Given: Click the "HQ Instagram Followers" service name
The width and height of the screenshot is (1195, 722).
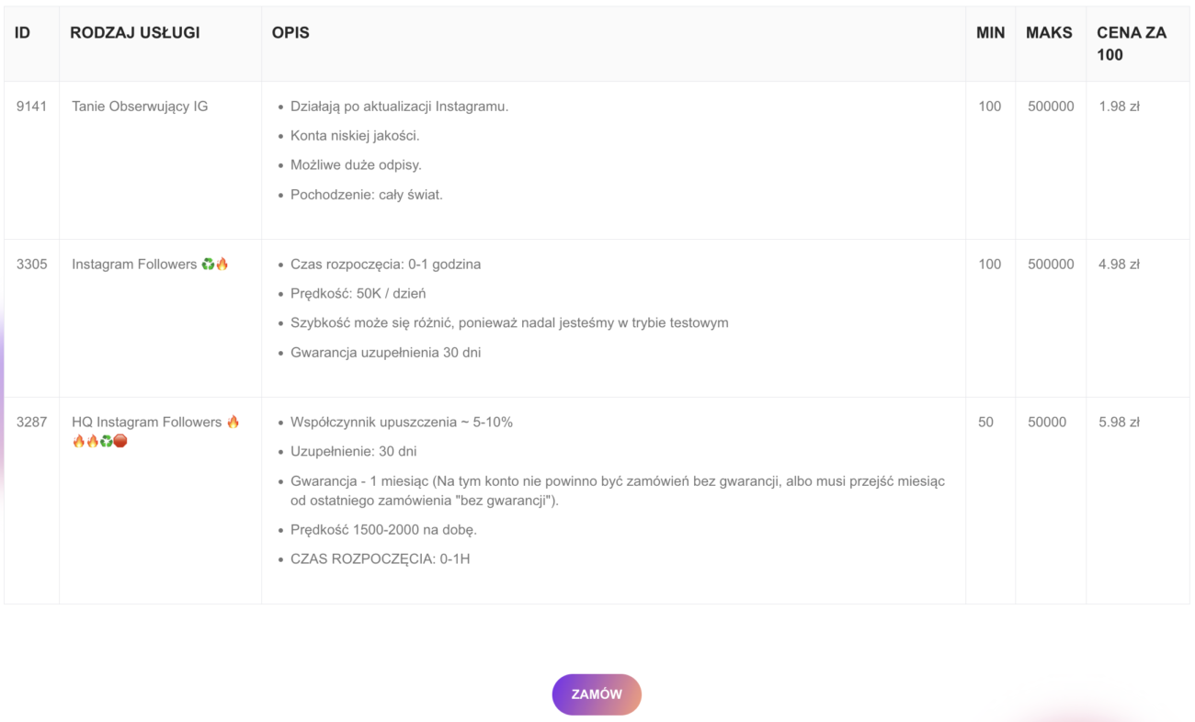Looking at the screenshot, I should pyautogui.click(x=147, y=423).
